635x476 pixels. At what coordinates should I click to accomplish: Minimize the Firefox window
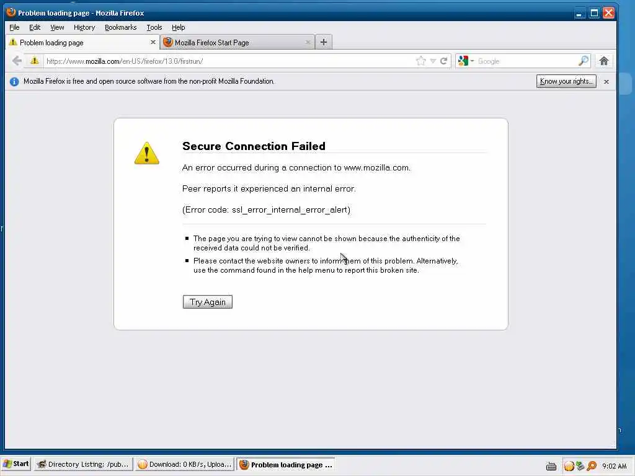click(579, 14)
